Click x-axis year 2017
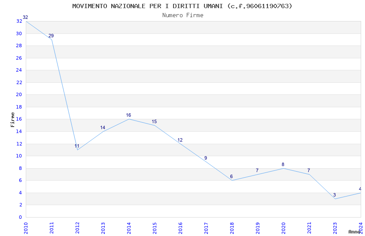Viewport: 365px width, 236px height. tap(206, 228)
